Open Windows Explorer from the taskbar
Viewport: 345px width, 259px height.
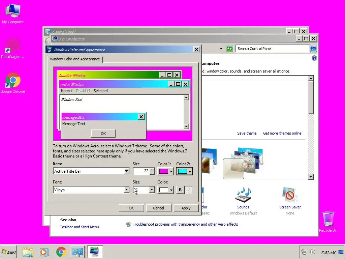(x=28, y=252)
